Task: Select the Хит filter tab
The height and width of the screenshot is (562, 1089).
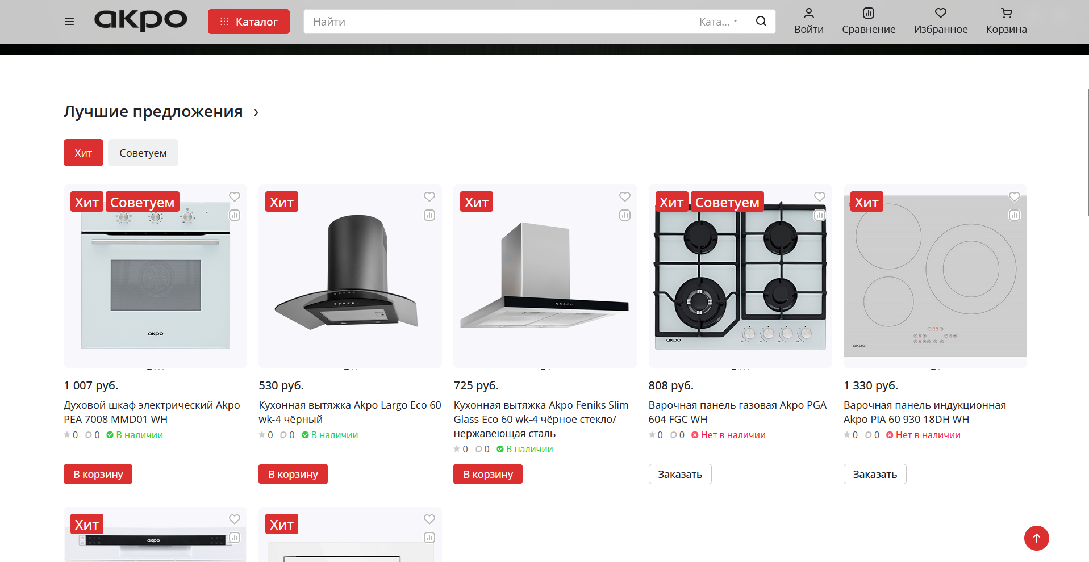Action: click(84, 153)
